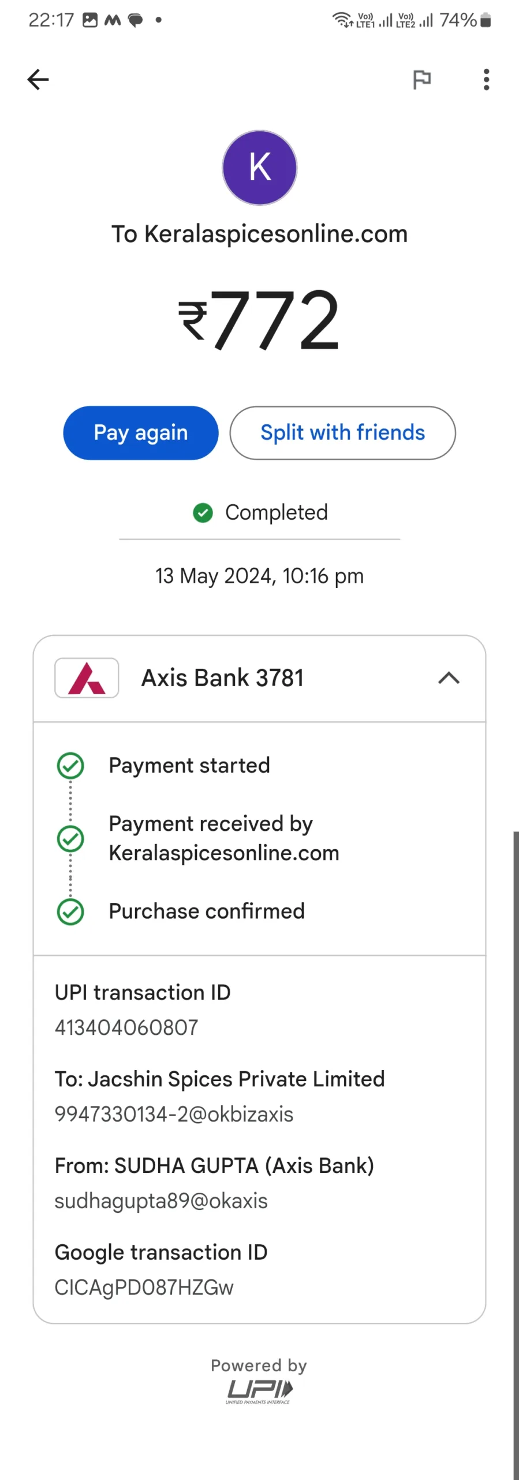
Task: Tap Split with friends button
Action: (343, 433)
